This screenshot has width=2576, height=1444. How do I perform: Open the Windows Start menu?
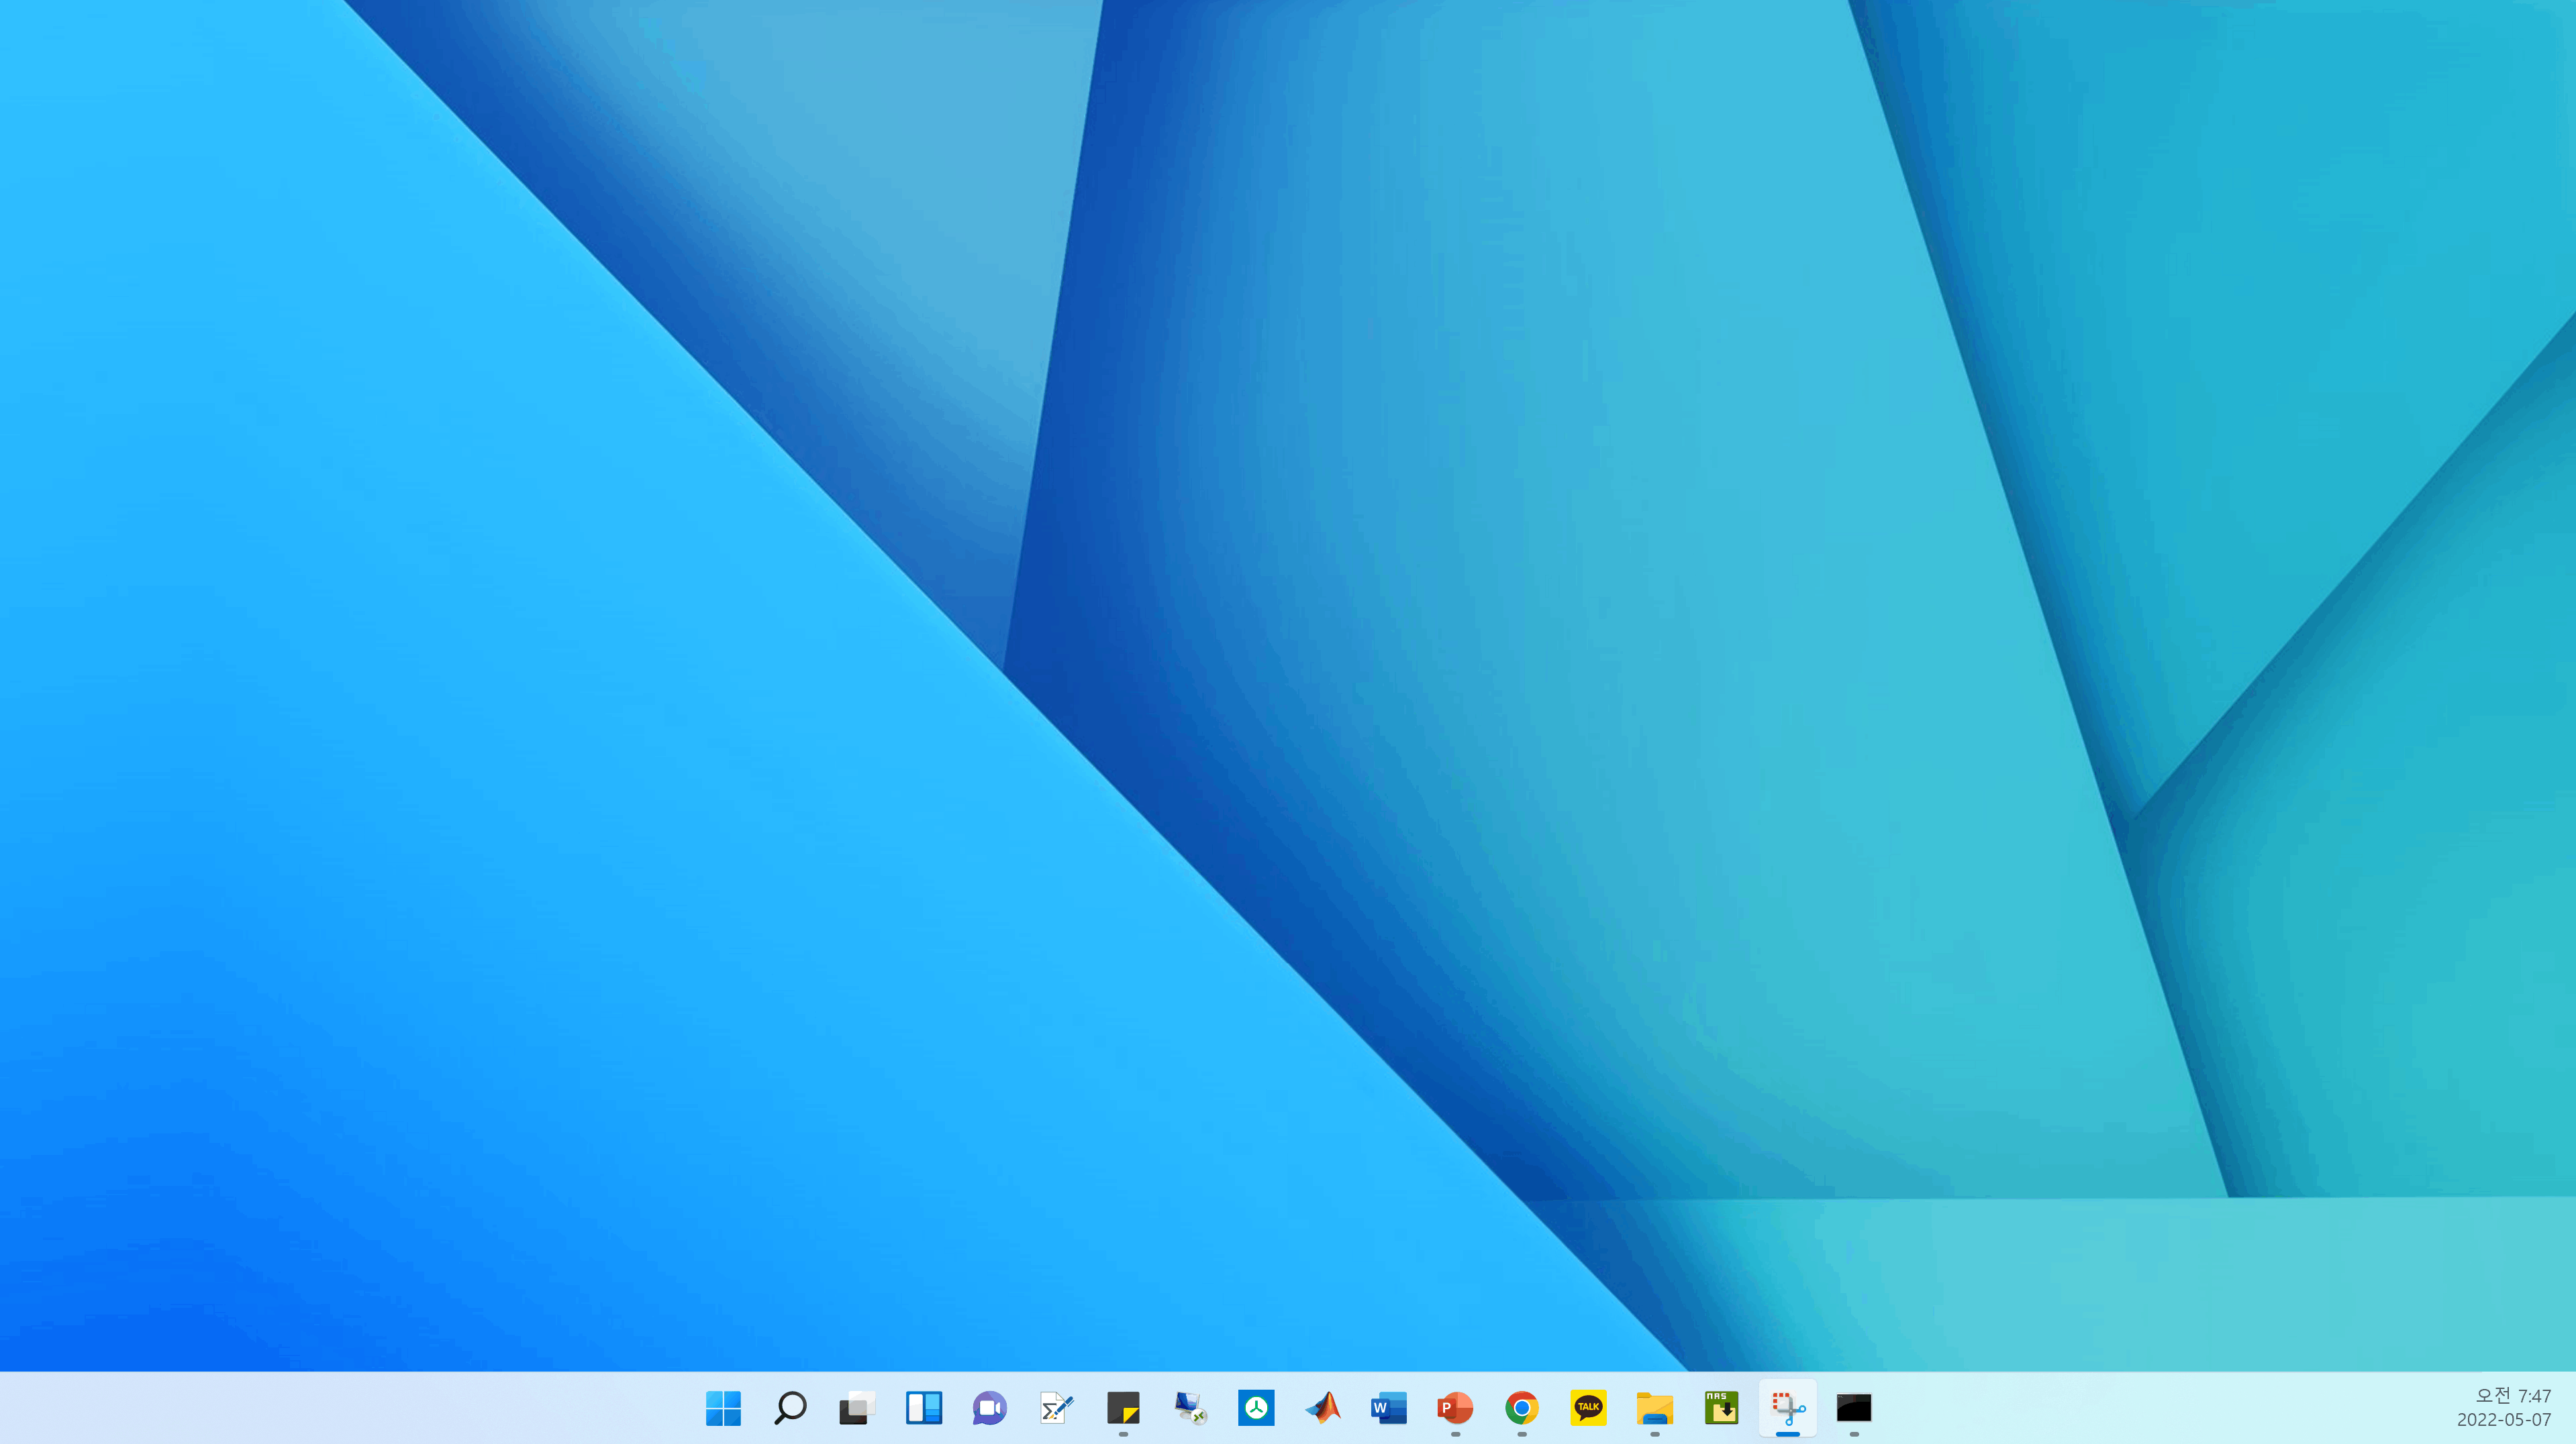(x=723, y=1408)
